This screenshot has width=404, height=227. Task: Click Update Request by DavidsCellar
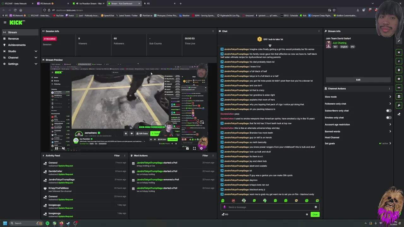(x=65, y=174)
